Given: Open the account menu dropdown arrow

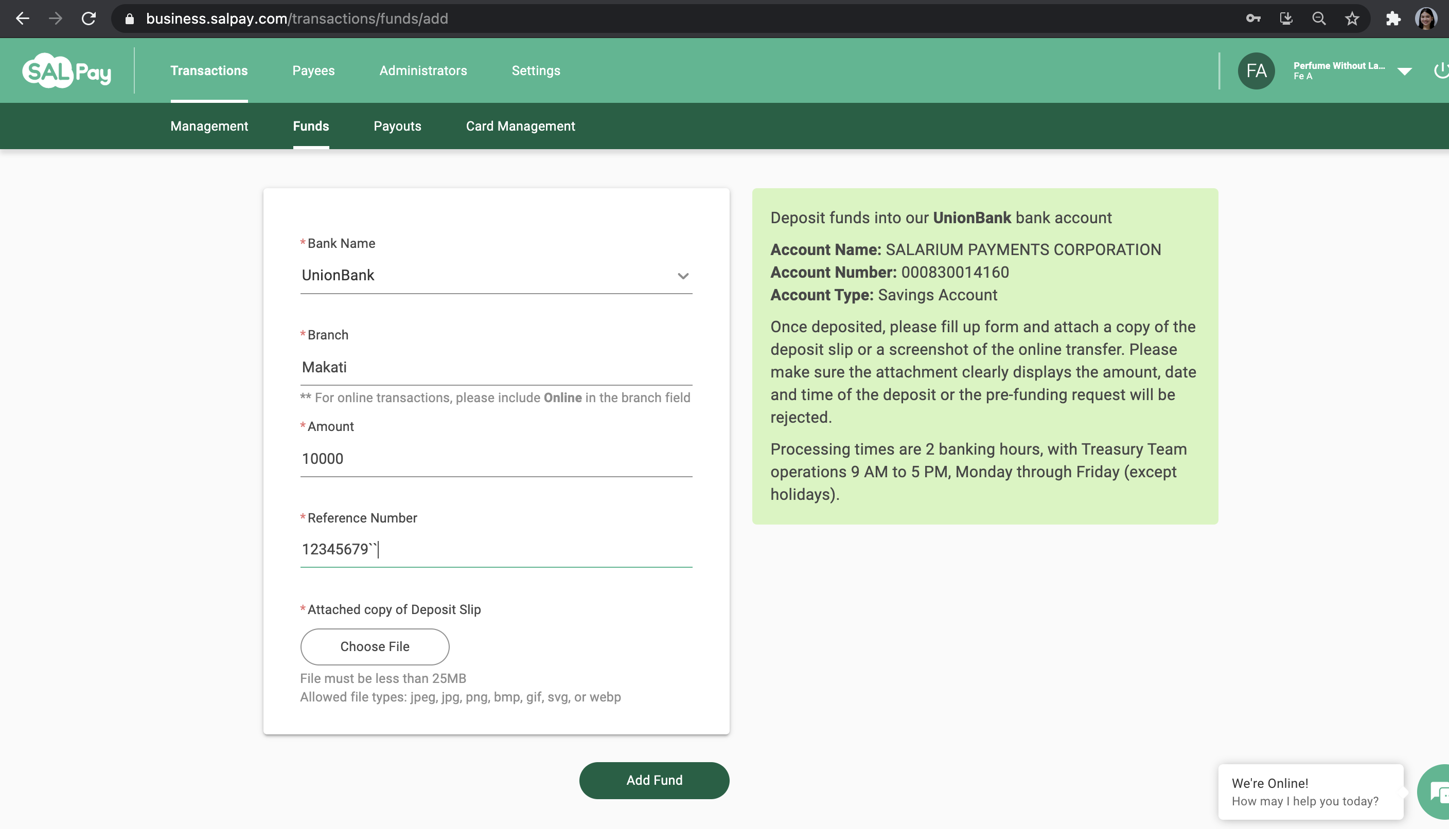Looking at the screenshot, I should pyautogui.click(x=1405, y=71).
